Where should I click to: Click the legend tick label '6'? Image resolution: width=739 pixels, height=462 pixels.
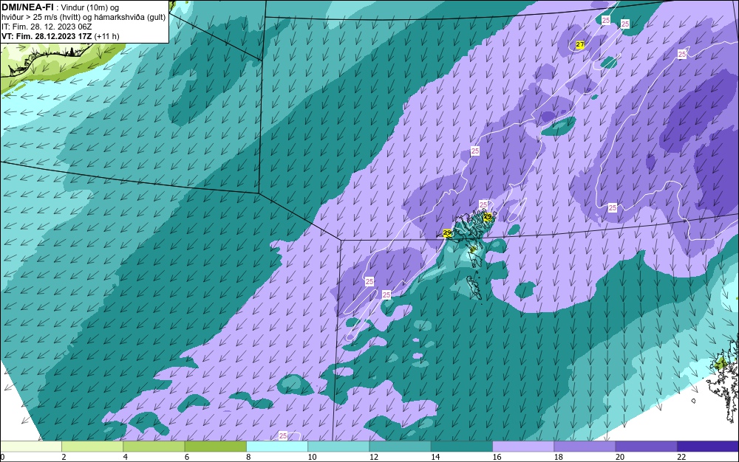pyautogui.click(x=187, y=457)
